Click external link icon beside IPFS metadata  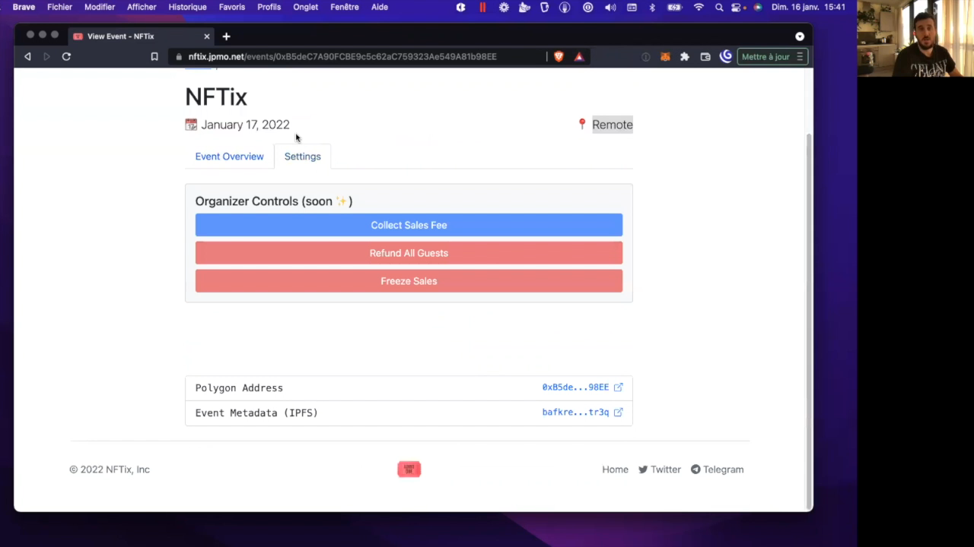[618, 413]
